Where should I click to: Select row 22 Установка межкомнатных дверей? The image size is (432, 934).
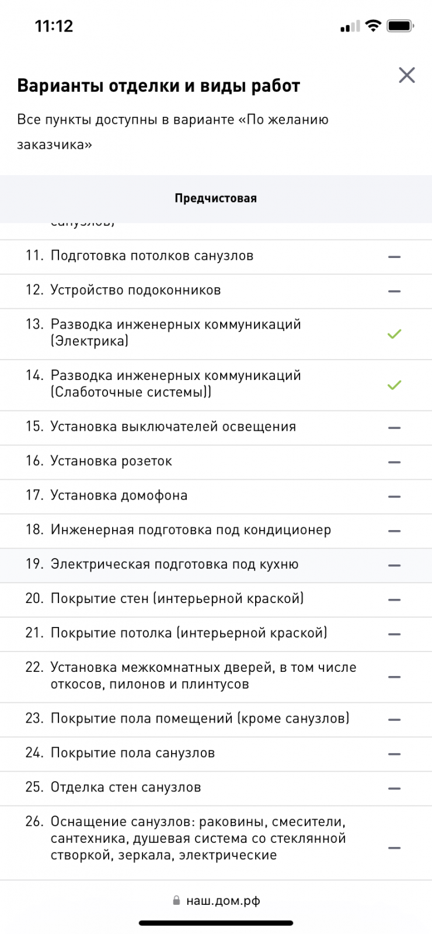coord(216,677)
